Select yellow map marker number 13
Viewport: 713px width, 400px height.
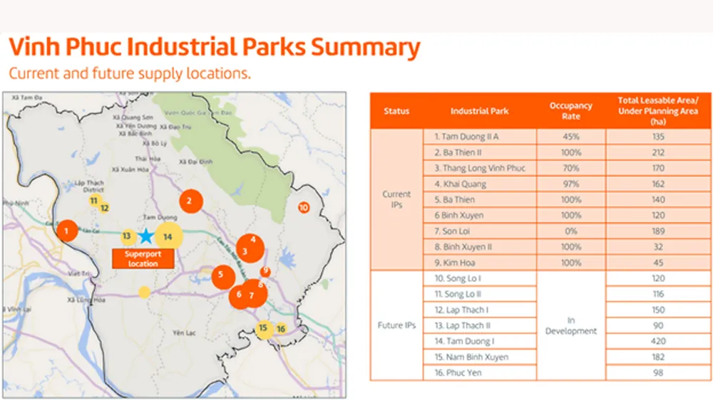pyautogui.click(x=127, y=236)
